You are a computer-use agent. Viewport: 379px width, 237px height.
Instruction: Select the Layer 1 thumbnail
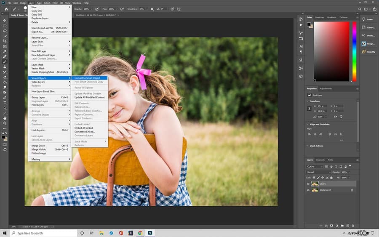pyautogui.click(x=315, y=184)
